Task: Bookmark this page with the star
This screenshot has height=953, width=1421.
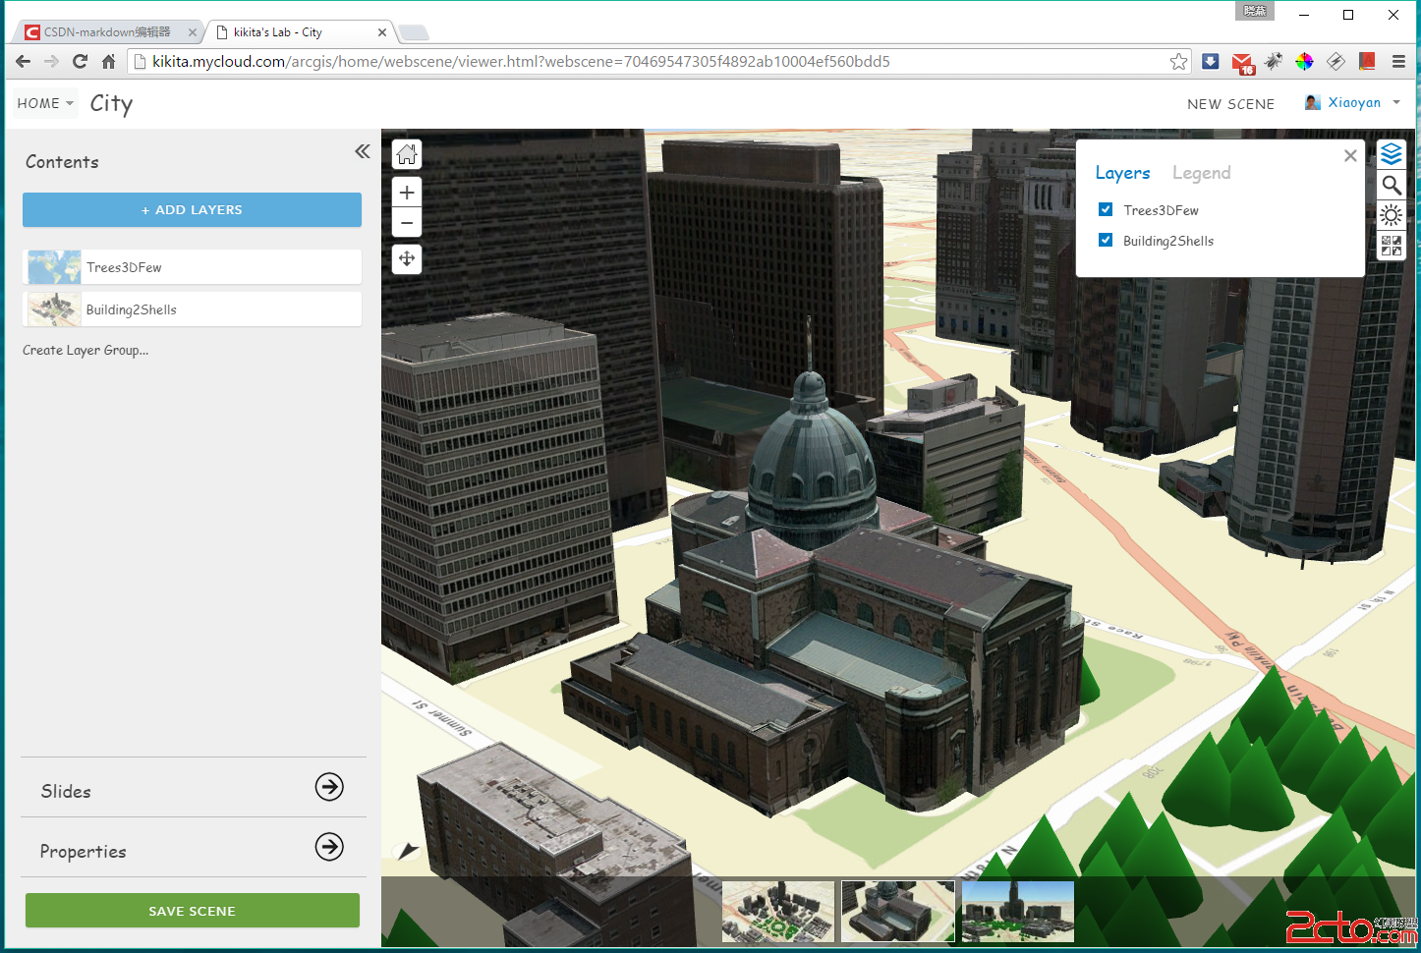Action: (1178, 62)
